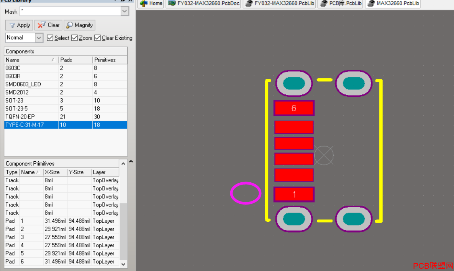The width and height of the screenshot is (454, 271).
Task: Click inside the Mask input field
Action: point(70,11)
